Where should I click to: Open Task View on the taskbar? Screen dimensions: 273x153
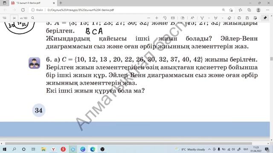tap(33, 149)
